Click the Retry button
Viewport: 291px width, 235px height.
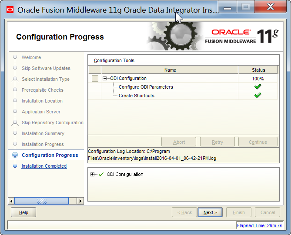217,142
